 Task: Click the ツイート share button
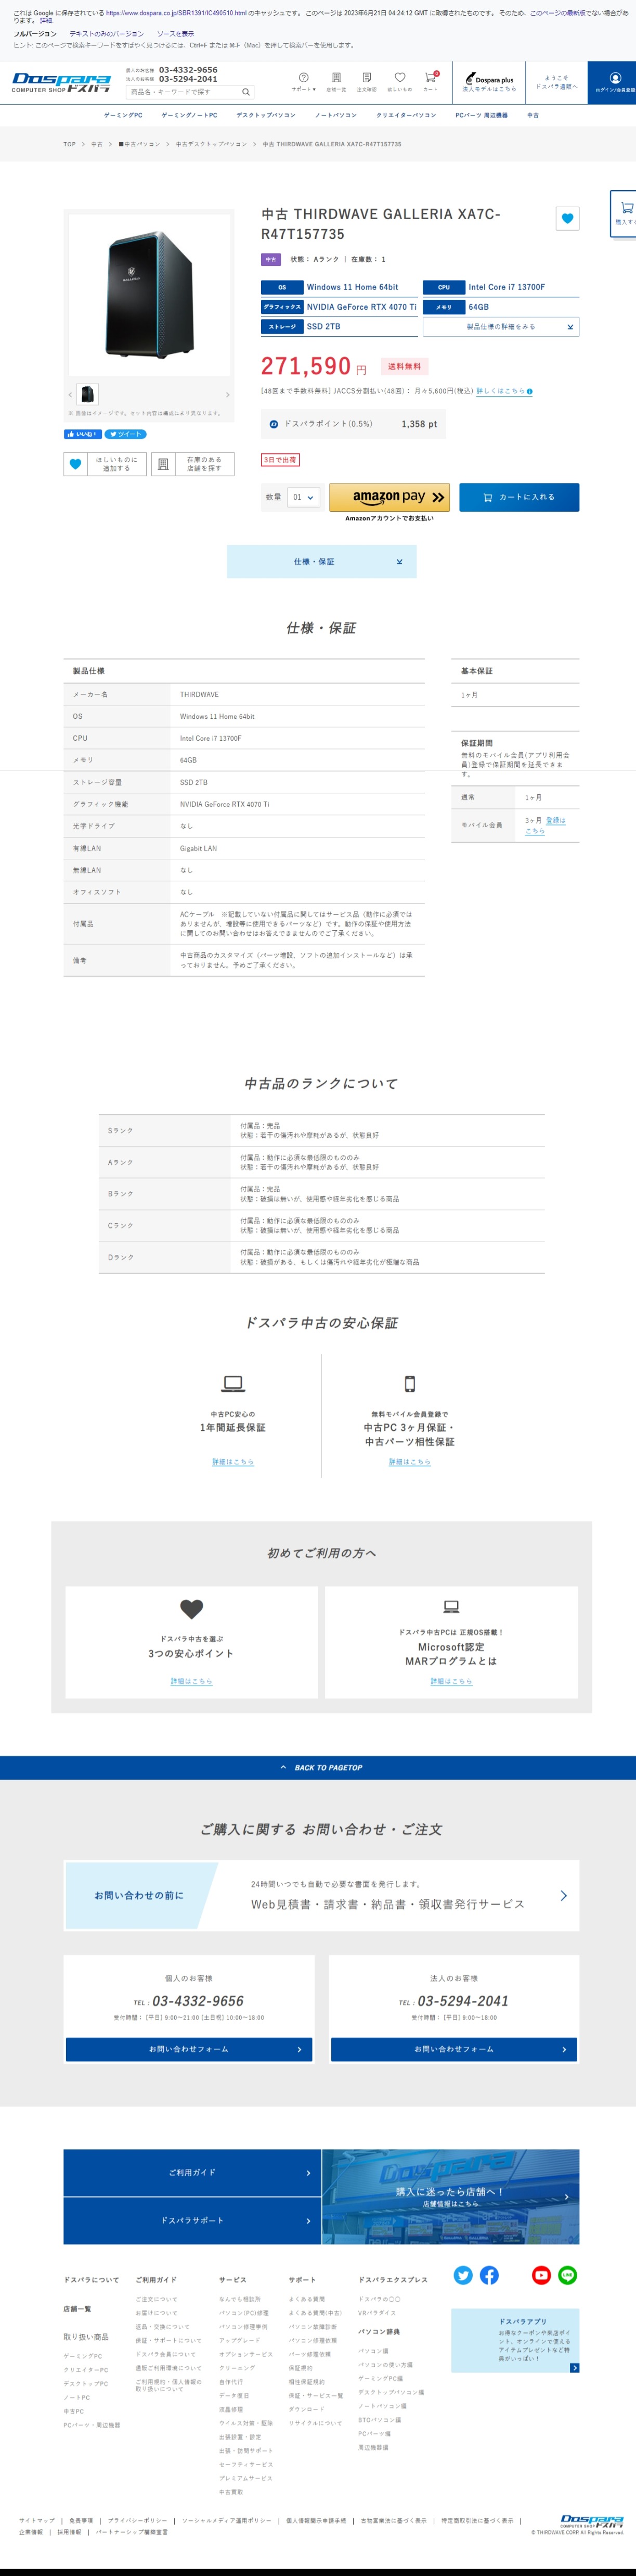[126, 434]
